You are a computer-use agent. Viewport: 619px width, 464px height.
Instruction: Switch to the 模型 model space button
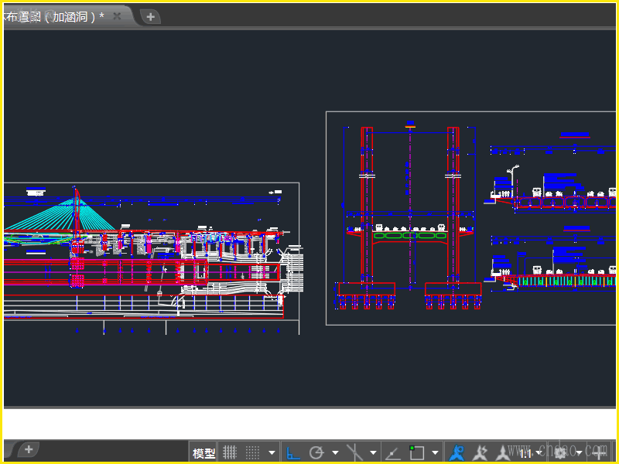click(x=204, y=453)
